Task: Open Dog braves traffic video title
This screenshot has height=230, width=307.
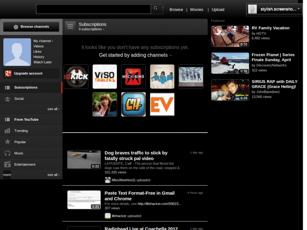Action: (x=136, y=156)
